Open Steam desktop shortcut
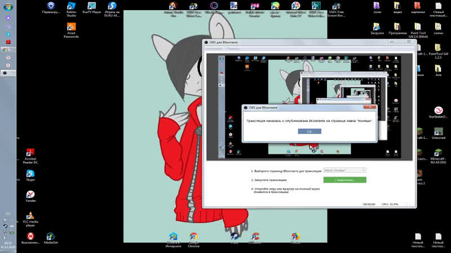Image resolution: width=451 pixels, height=253 pixels. tap(235, 238)
